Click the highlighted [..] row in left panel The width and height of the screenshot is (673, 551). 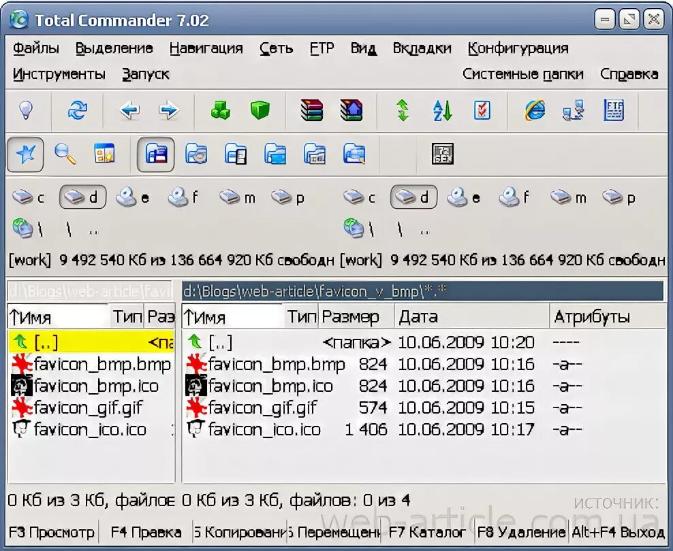click(x=91, y=342)
